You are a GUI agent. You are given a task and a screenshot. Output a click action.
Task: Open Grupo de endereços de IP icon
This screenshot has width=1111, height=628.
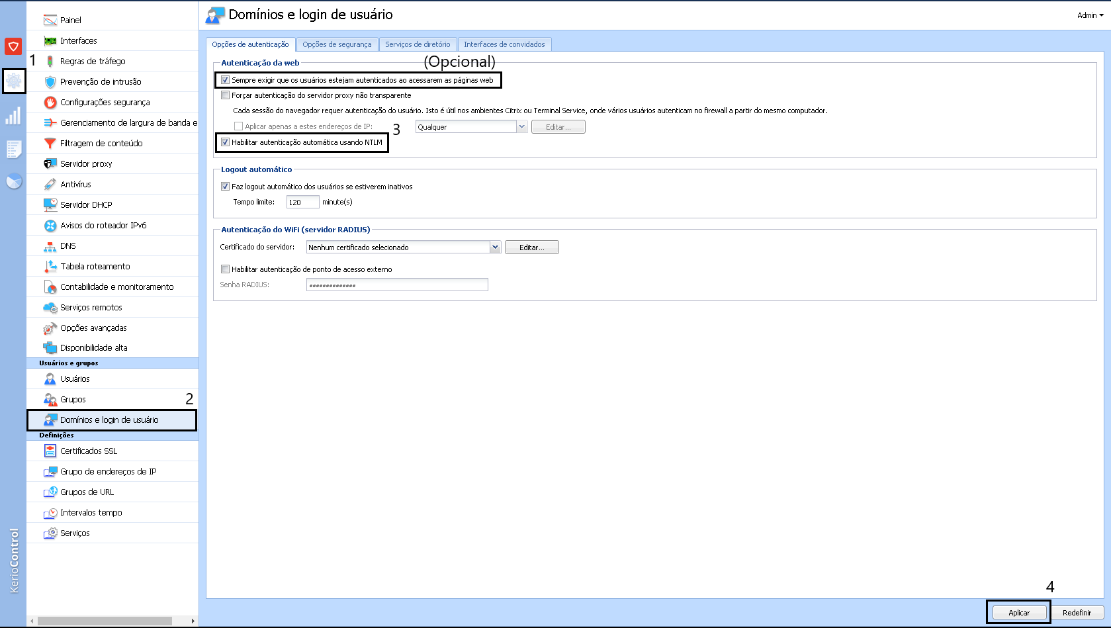pyautogui.click(x=50, y=471)
